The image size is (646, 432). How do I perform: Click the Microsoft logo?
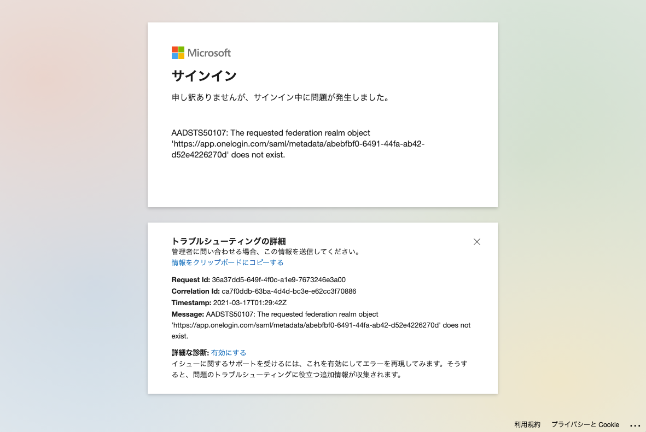pos(201,52)
